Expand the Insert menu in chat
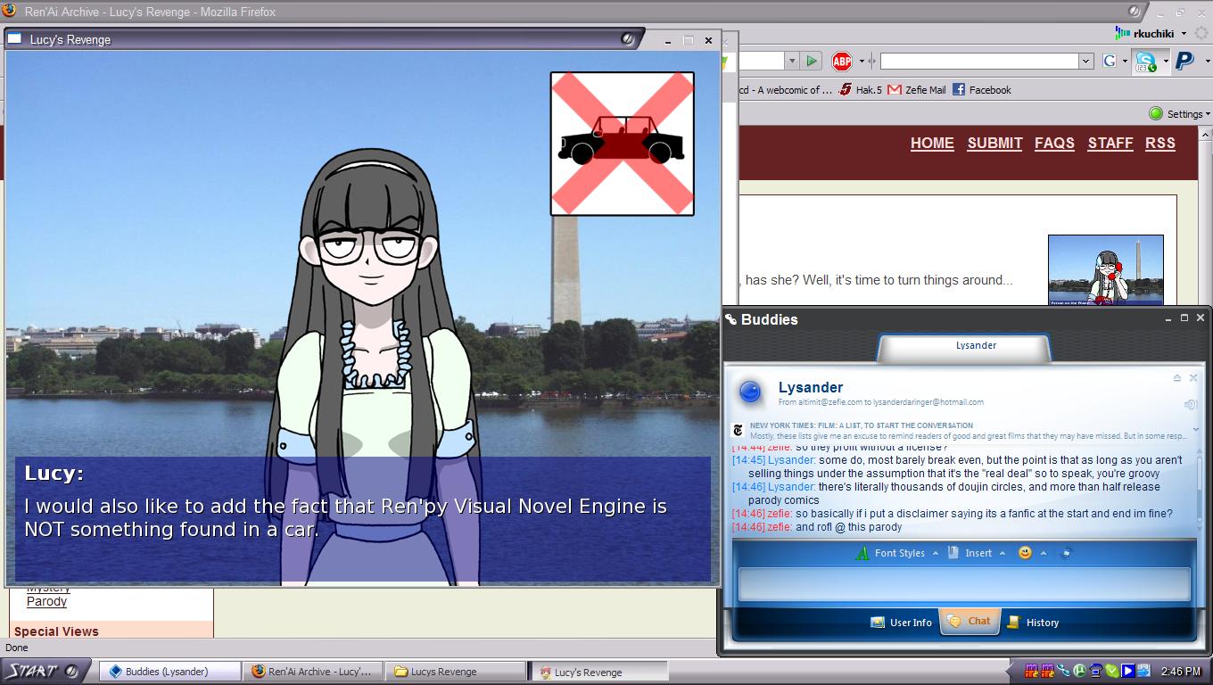Screen dimensions: 1213x685 [x=978, y=553]
